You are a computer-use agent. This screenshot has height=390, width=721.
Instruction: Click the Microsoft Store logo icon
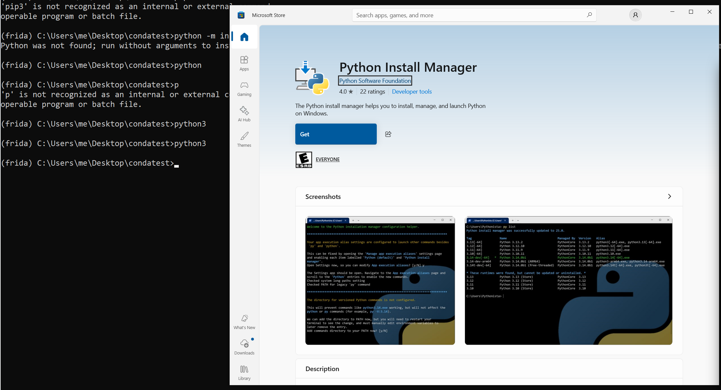241,15
